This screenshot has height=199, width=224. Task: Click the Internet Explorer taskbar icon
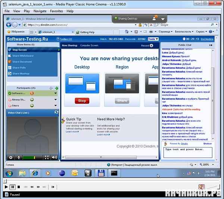click(35, 173)
